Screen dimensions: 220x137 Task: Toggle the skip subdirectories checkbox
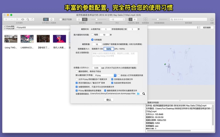pyautogui.click(x=61, y=19)
